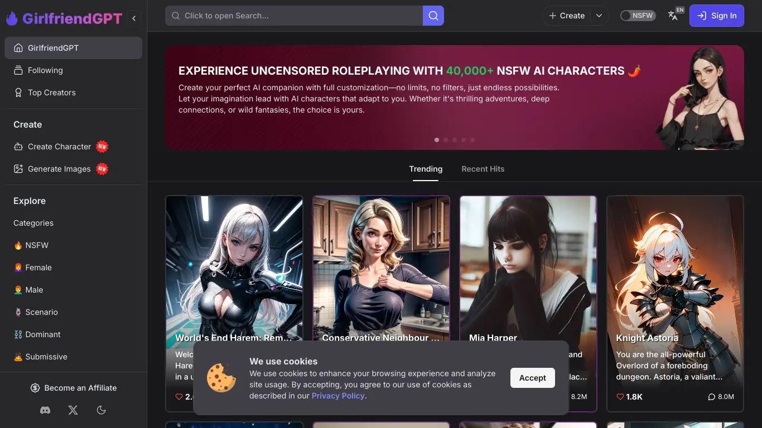
Task: Click Become an Affiliate link
Action: coord(73,388)
